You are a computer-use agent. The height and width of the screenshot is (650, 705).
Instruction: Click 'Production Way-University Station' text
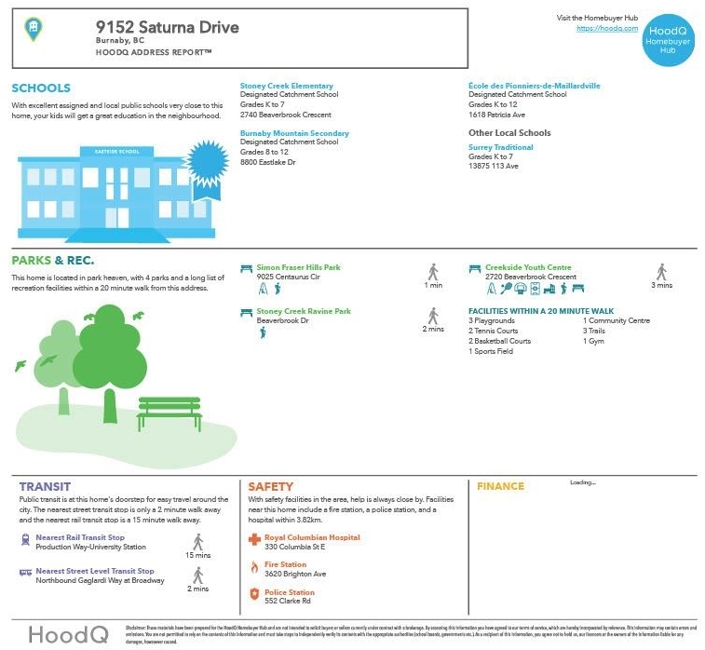coord(91,547)
